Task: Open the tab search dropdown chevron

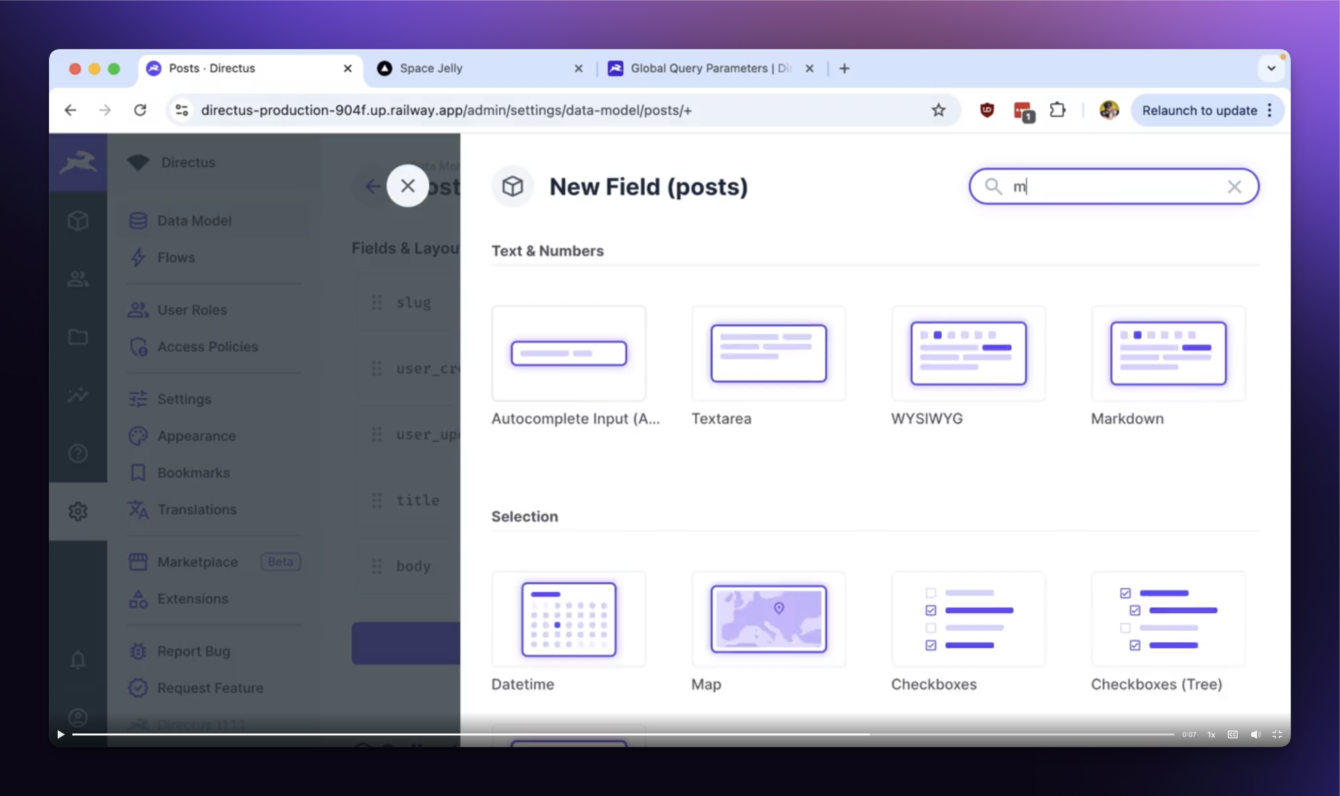Action: tap(1271, 68)
